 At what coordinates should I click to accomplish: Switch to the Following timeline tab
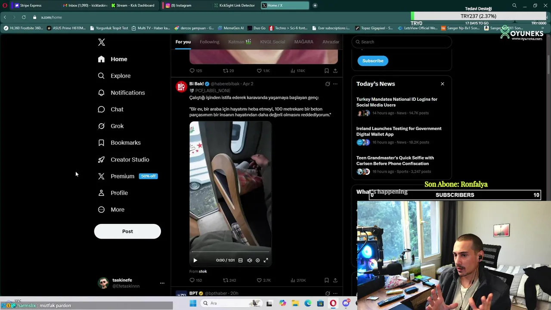(209, 42)
